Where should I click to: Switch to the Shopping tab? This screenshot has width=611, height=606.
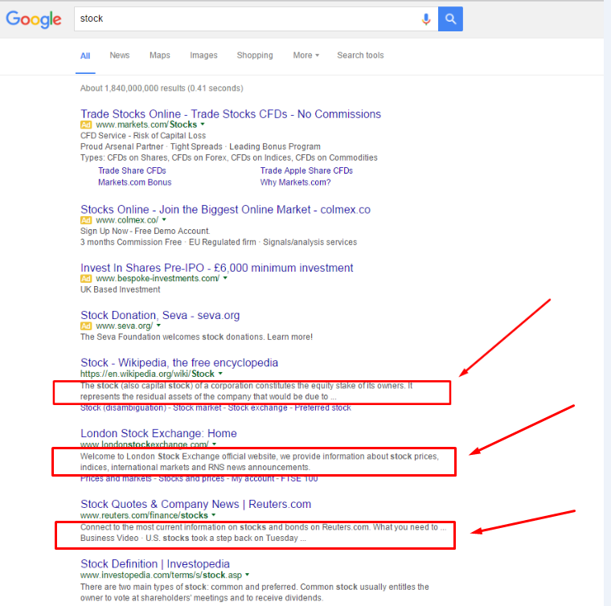tap(255, 55)
